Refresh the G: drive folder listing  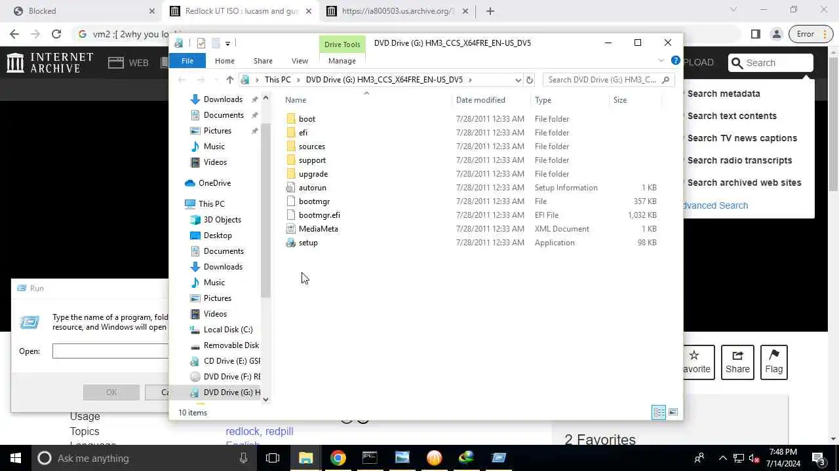click(530, 80)
